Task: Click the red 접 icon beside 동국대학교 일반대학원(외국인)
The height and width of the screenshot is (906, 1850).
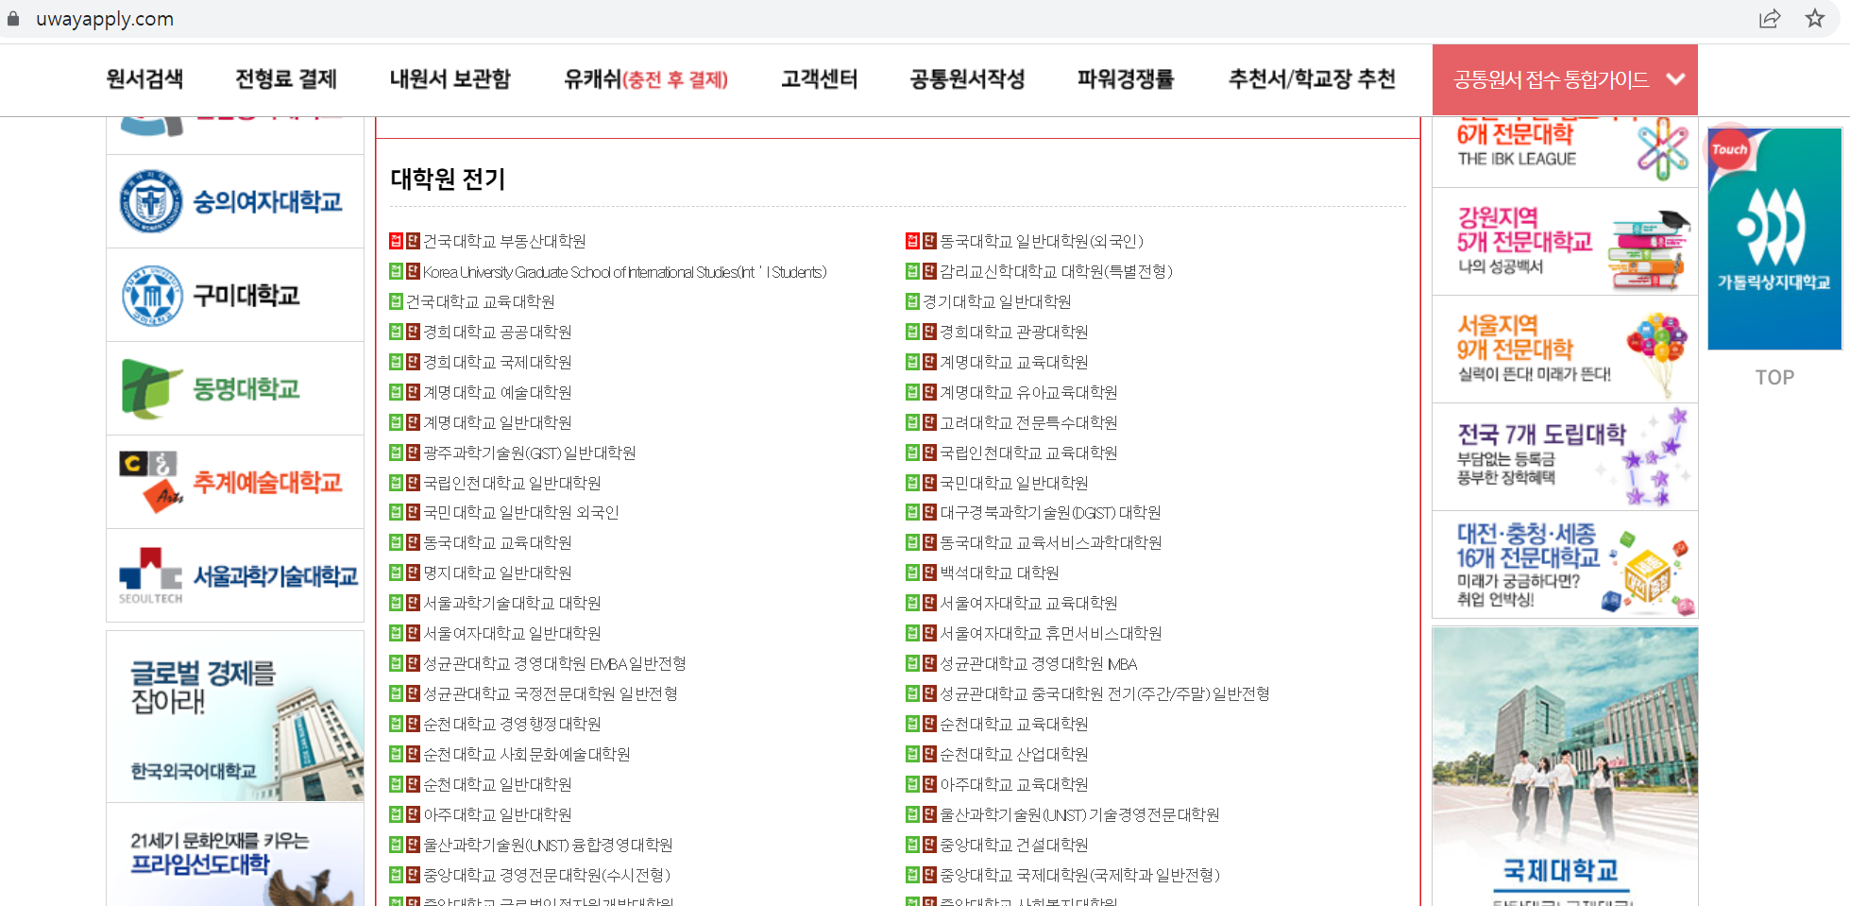Action: coord(913,241)
